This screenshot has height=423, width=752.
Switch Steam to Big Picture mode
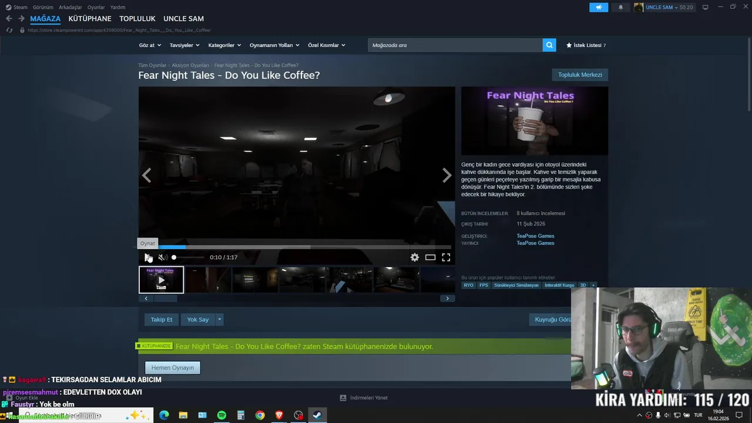[x=705, y=7]
